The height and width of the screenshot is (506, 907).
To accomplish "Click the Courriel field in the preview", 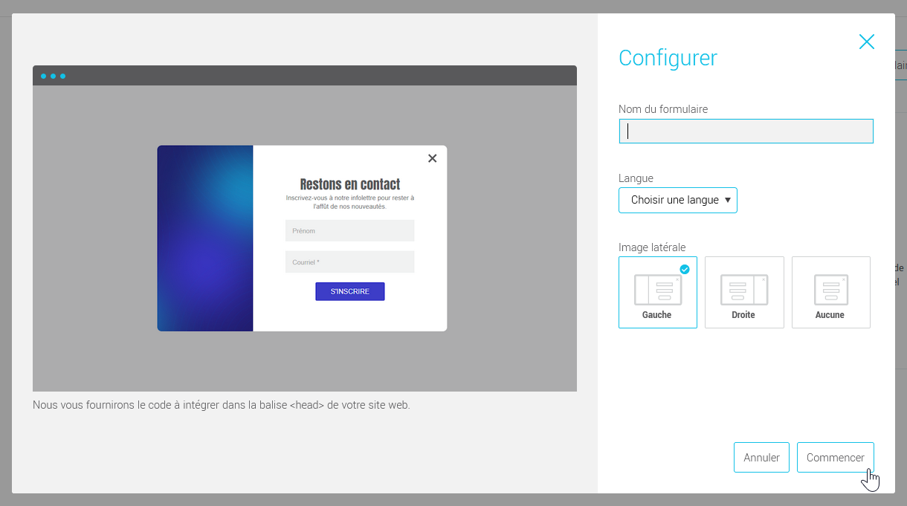I will pos(349,262).
